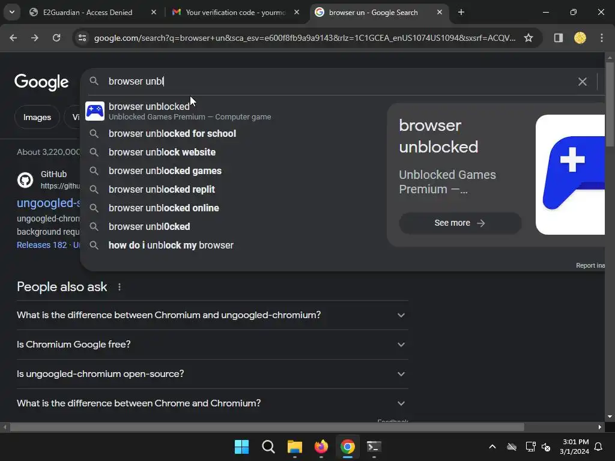615x461 pixels.
Task: Reload the current page
Action: [x=56, y=38]
